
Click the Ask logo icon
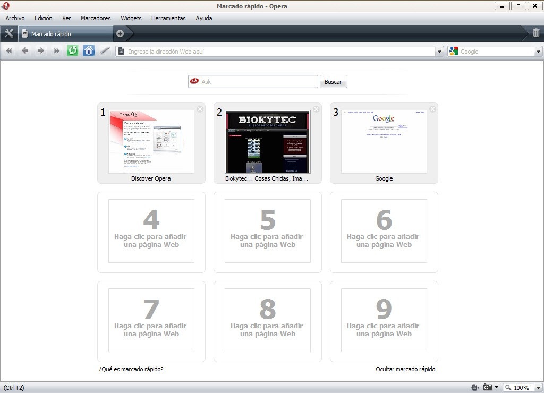[194, 81]
